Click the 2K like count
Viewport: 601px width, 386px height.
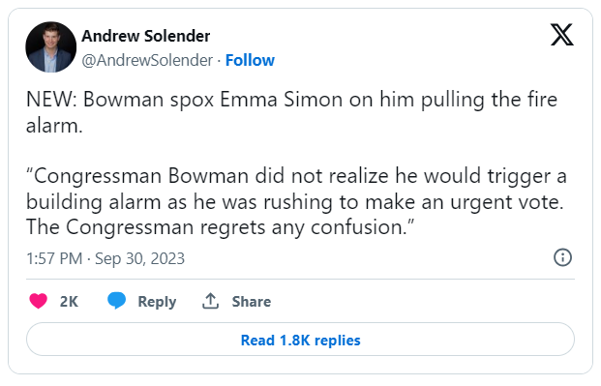69,301
